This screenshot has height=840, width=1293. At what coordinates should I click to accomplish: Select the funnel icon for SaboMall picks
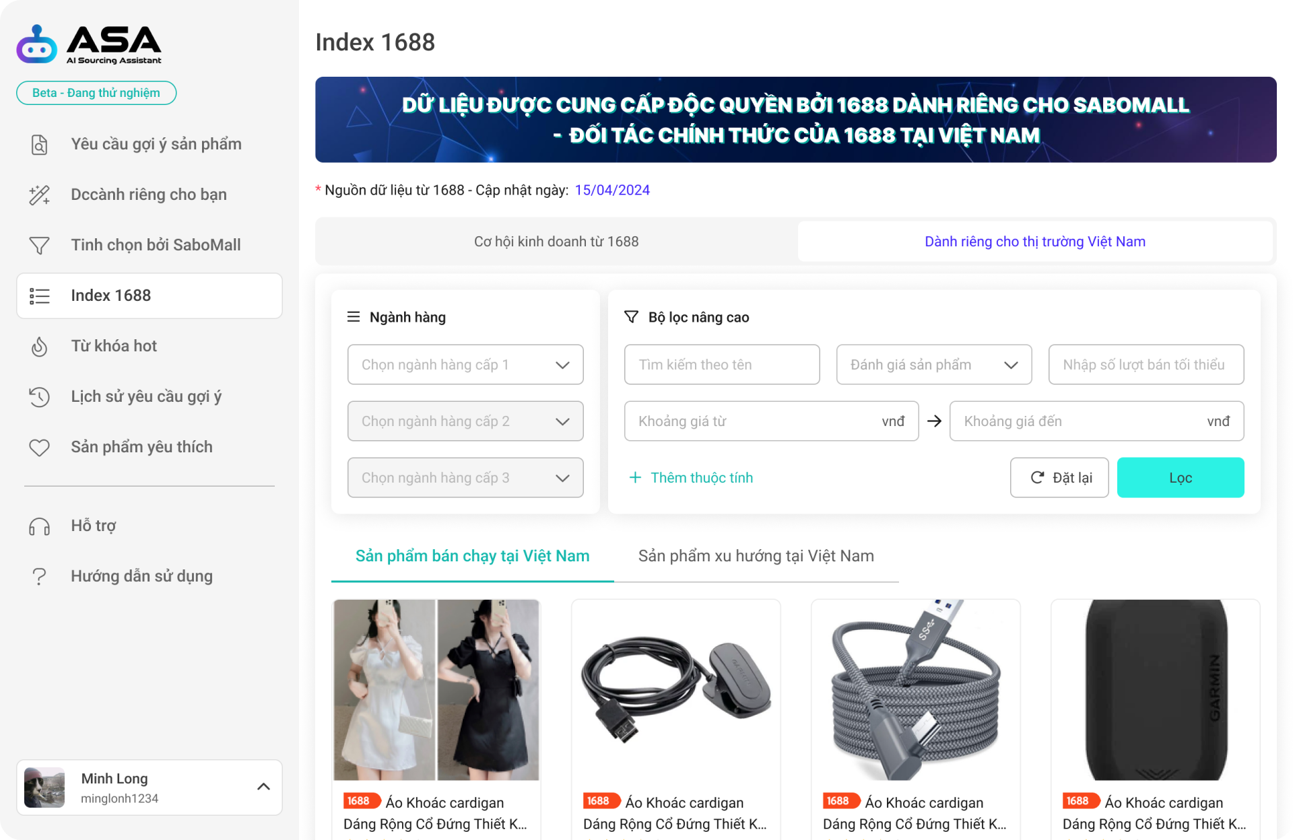pyautogui.click(x=40, y=246)
